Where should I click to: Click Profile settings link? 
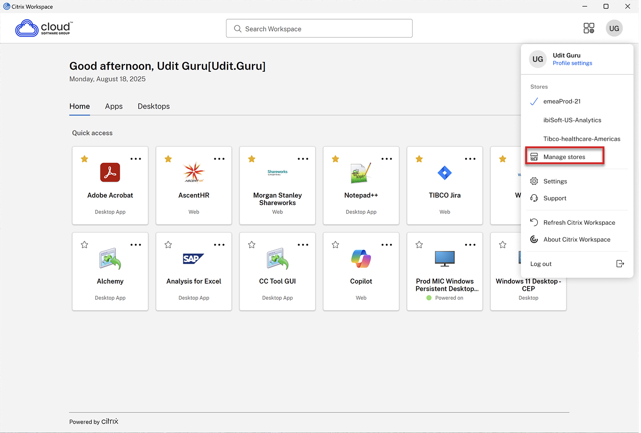click(572, 63)
